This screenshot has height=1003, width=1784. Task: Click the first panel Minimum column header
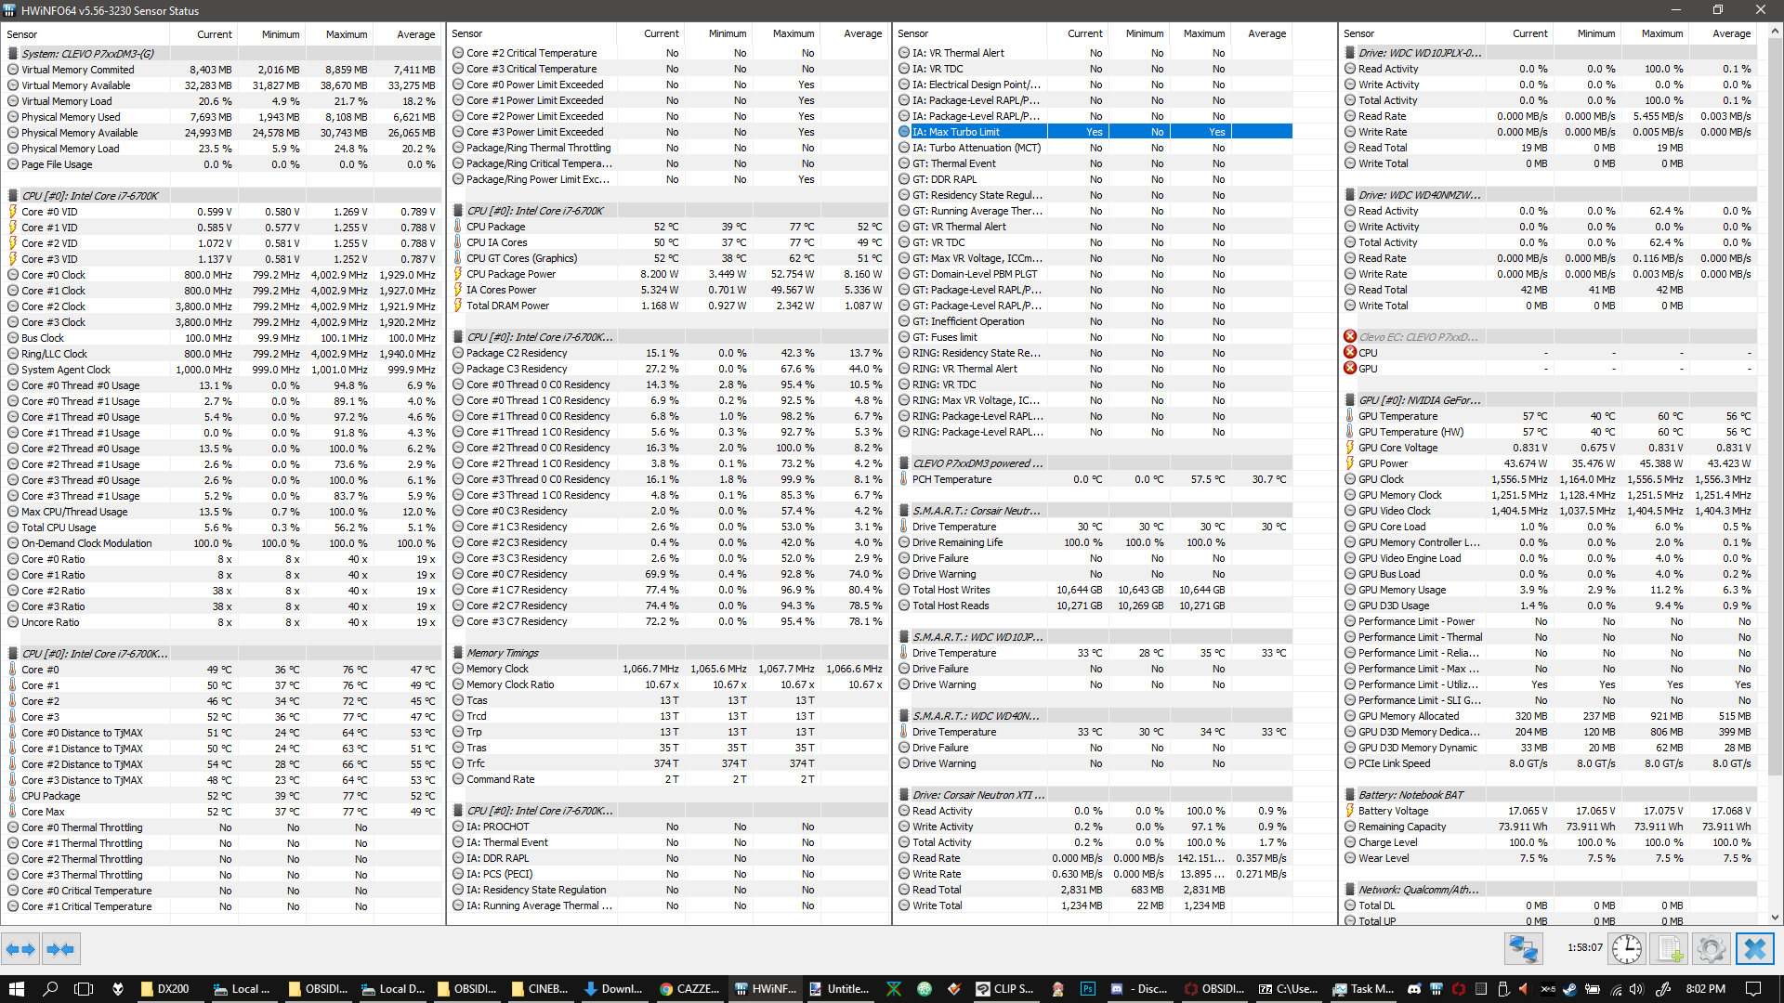[x=270, y=34]
